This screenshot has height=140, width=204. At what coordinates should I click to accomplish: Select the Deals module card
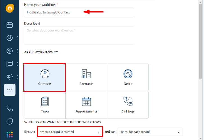click(x=128, y=78)
